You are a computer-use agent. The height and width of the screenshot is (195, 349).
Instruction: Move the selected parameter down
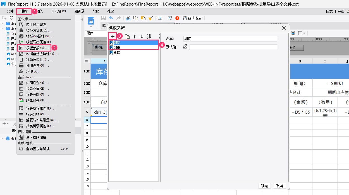(x=142, y=36)
